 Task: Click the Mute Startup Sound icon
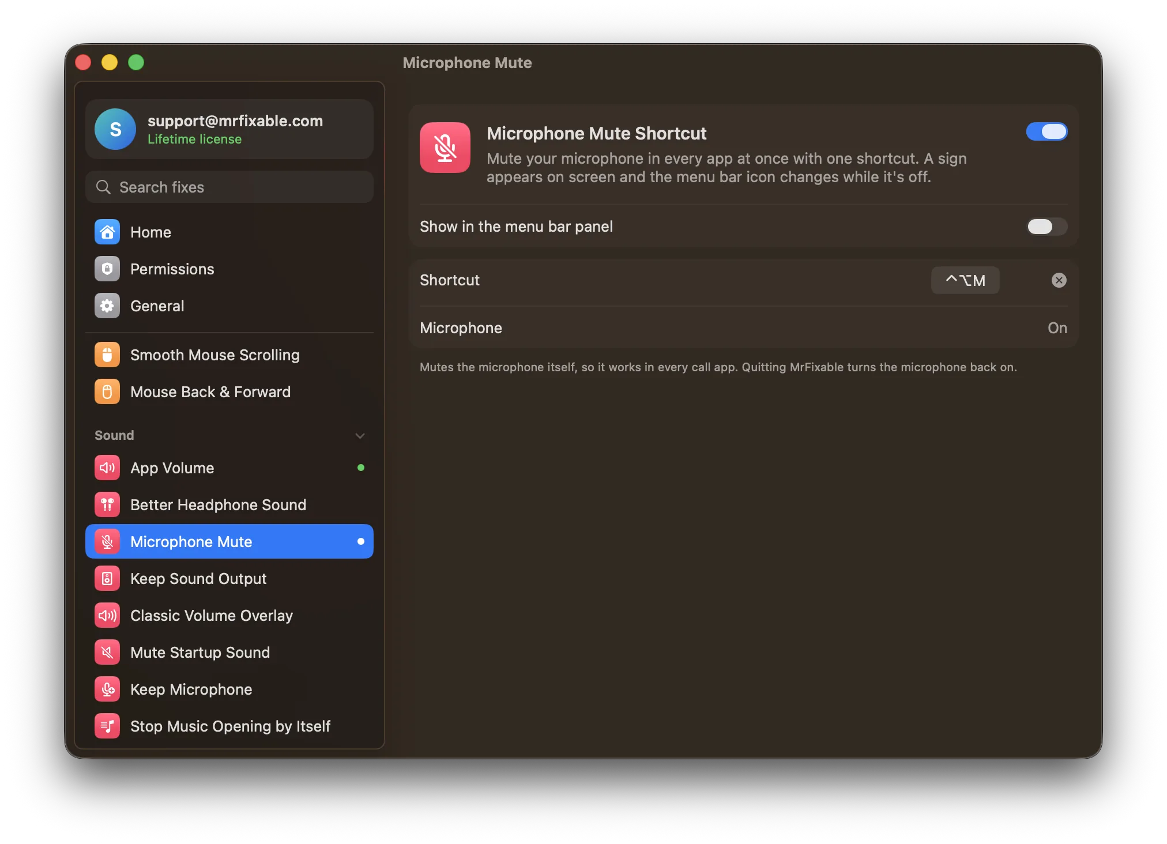[107, 653]
